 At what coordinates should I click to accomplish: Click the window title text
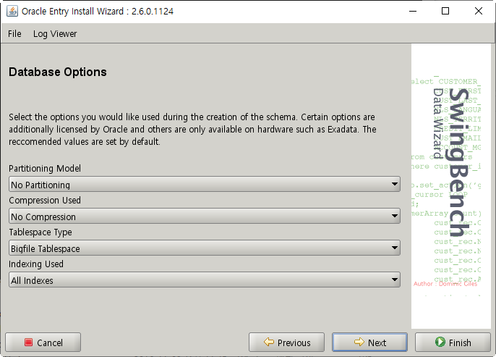point(98,11)
